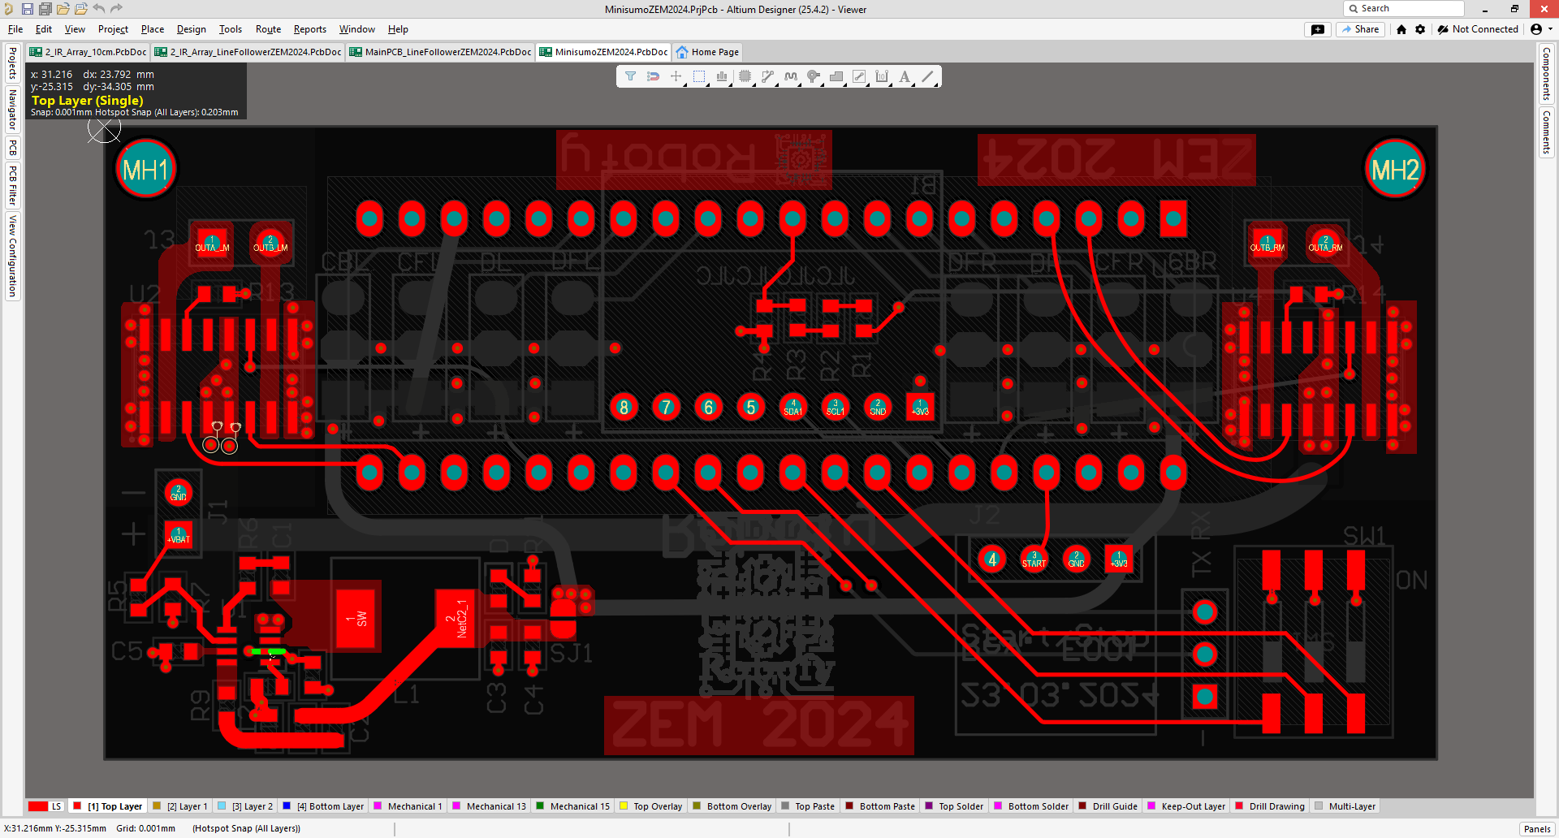Go to Home page via house icon
Screen dimensions: 1559x838
[1401, 29]
